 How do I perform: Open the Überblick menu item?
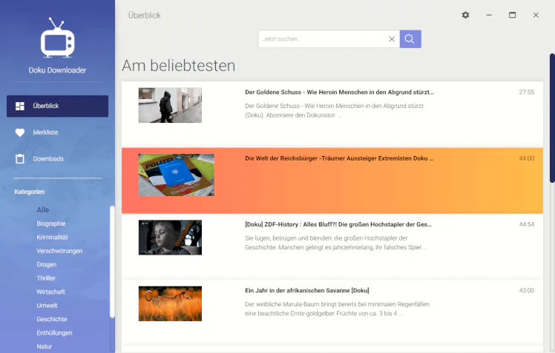[x=57, y=106]
